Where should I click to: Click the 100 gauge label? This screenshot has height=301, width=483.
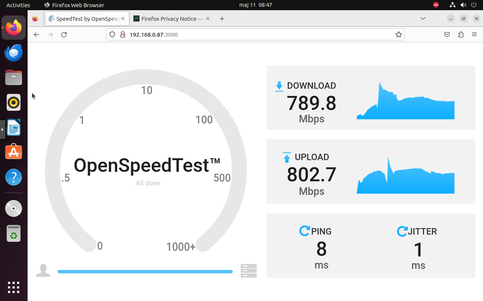click(x=204, y=120)
